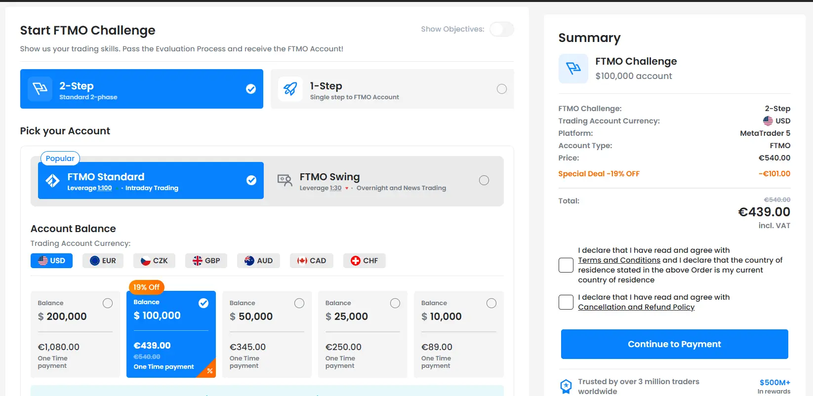
Task: Click the Summary FTMO Challenge flag icon
Action: tap(573, 69)
